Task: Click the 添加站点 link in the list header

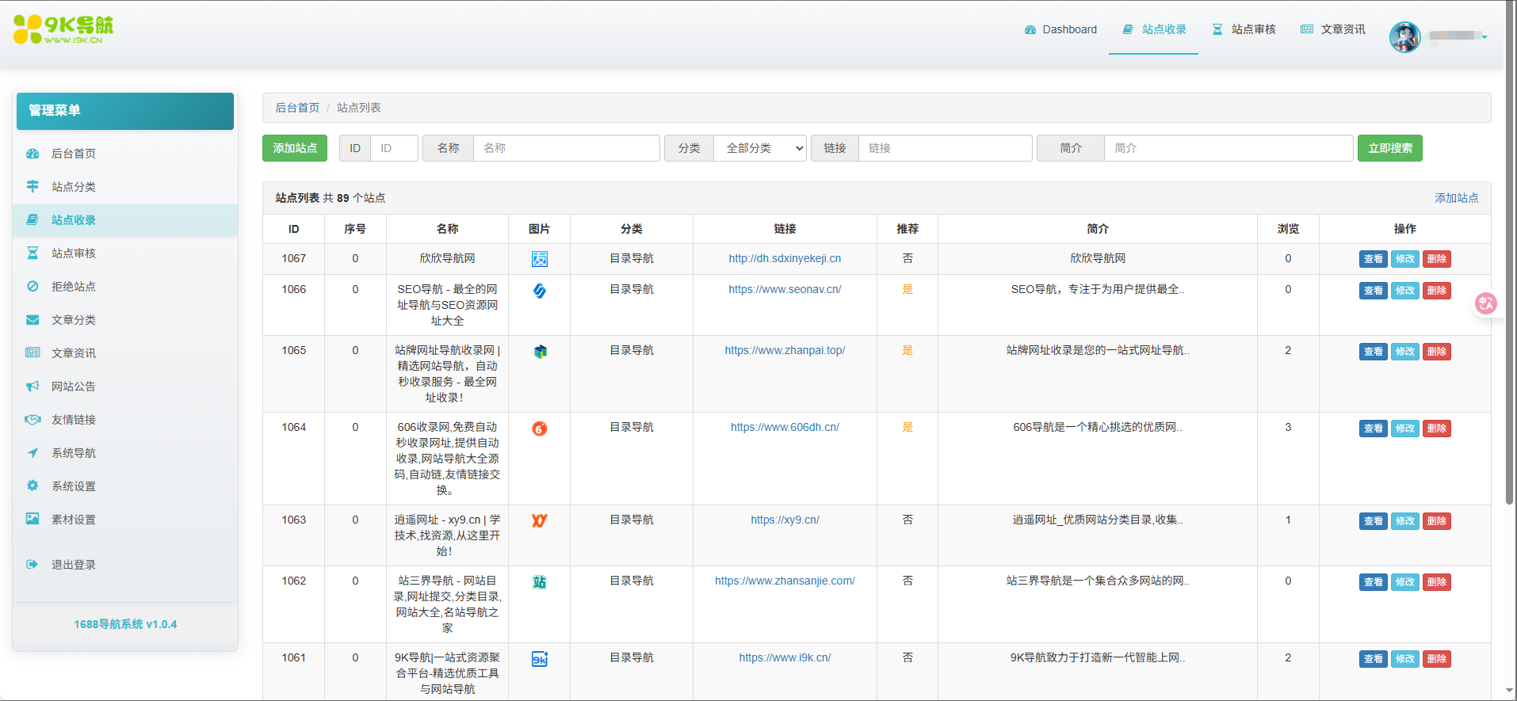Action: point(1457,198)
